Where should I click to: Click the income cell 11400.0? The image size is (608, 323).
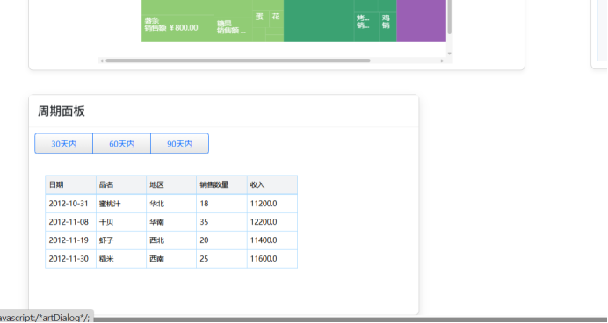(272, 240)
